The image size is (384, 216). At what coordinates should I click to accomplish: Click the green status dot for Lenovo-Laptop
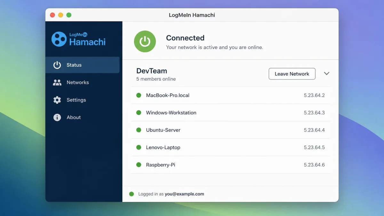point(139,148)
